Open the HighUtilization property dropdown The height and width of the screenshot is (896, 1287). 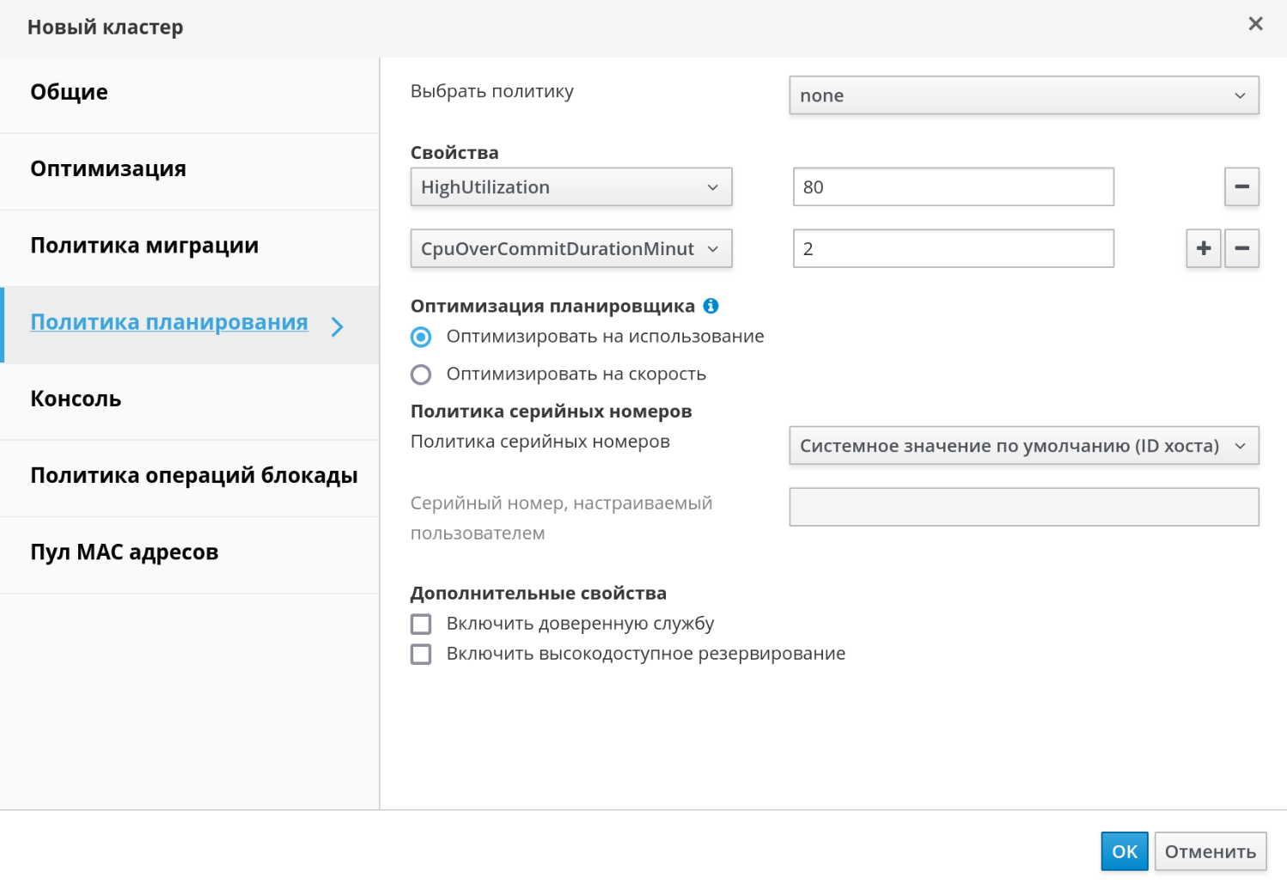coord(570,187)
